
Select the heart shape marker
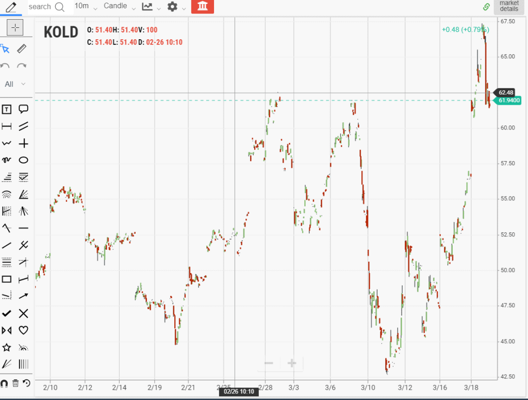point(23,330)
